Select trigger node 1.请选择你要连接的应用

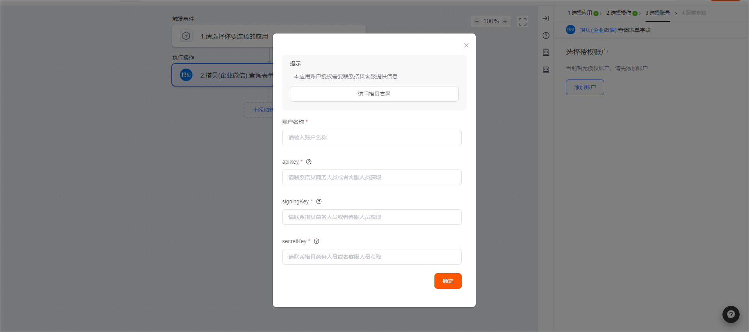[269, 36]
